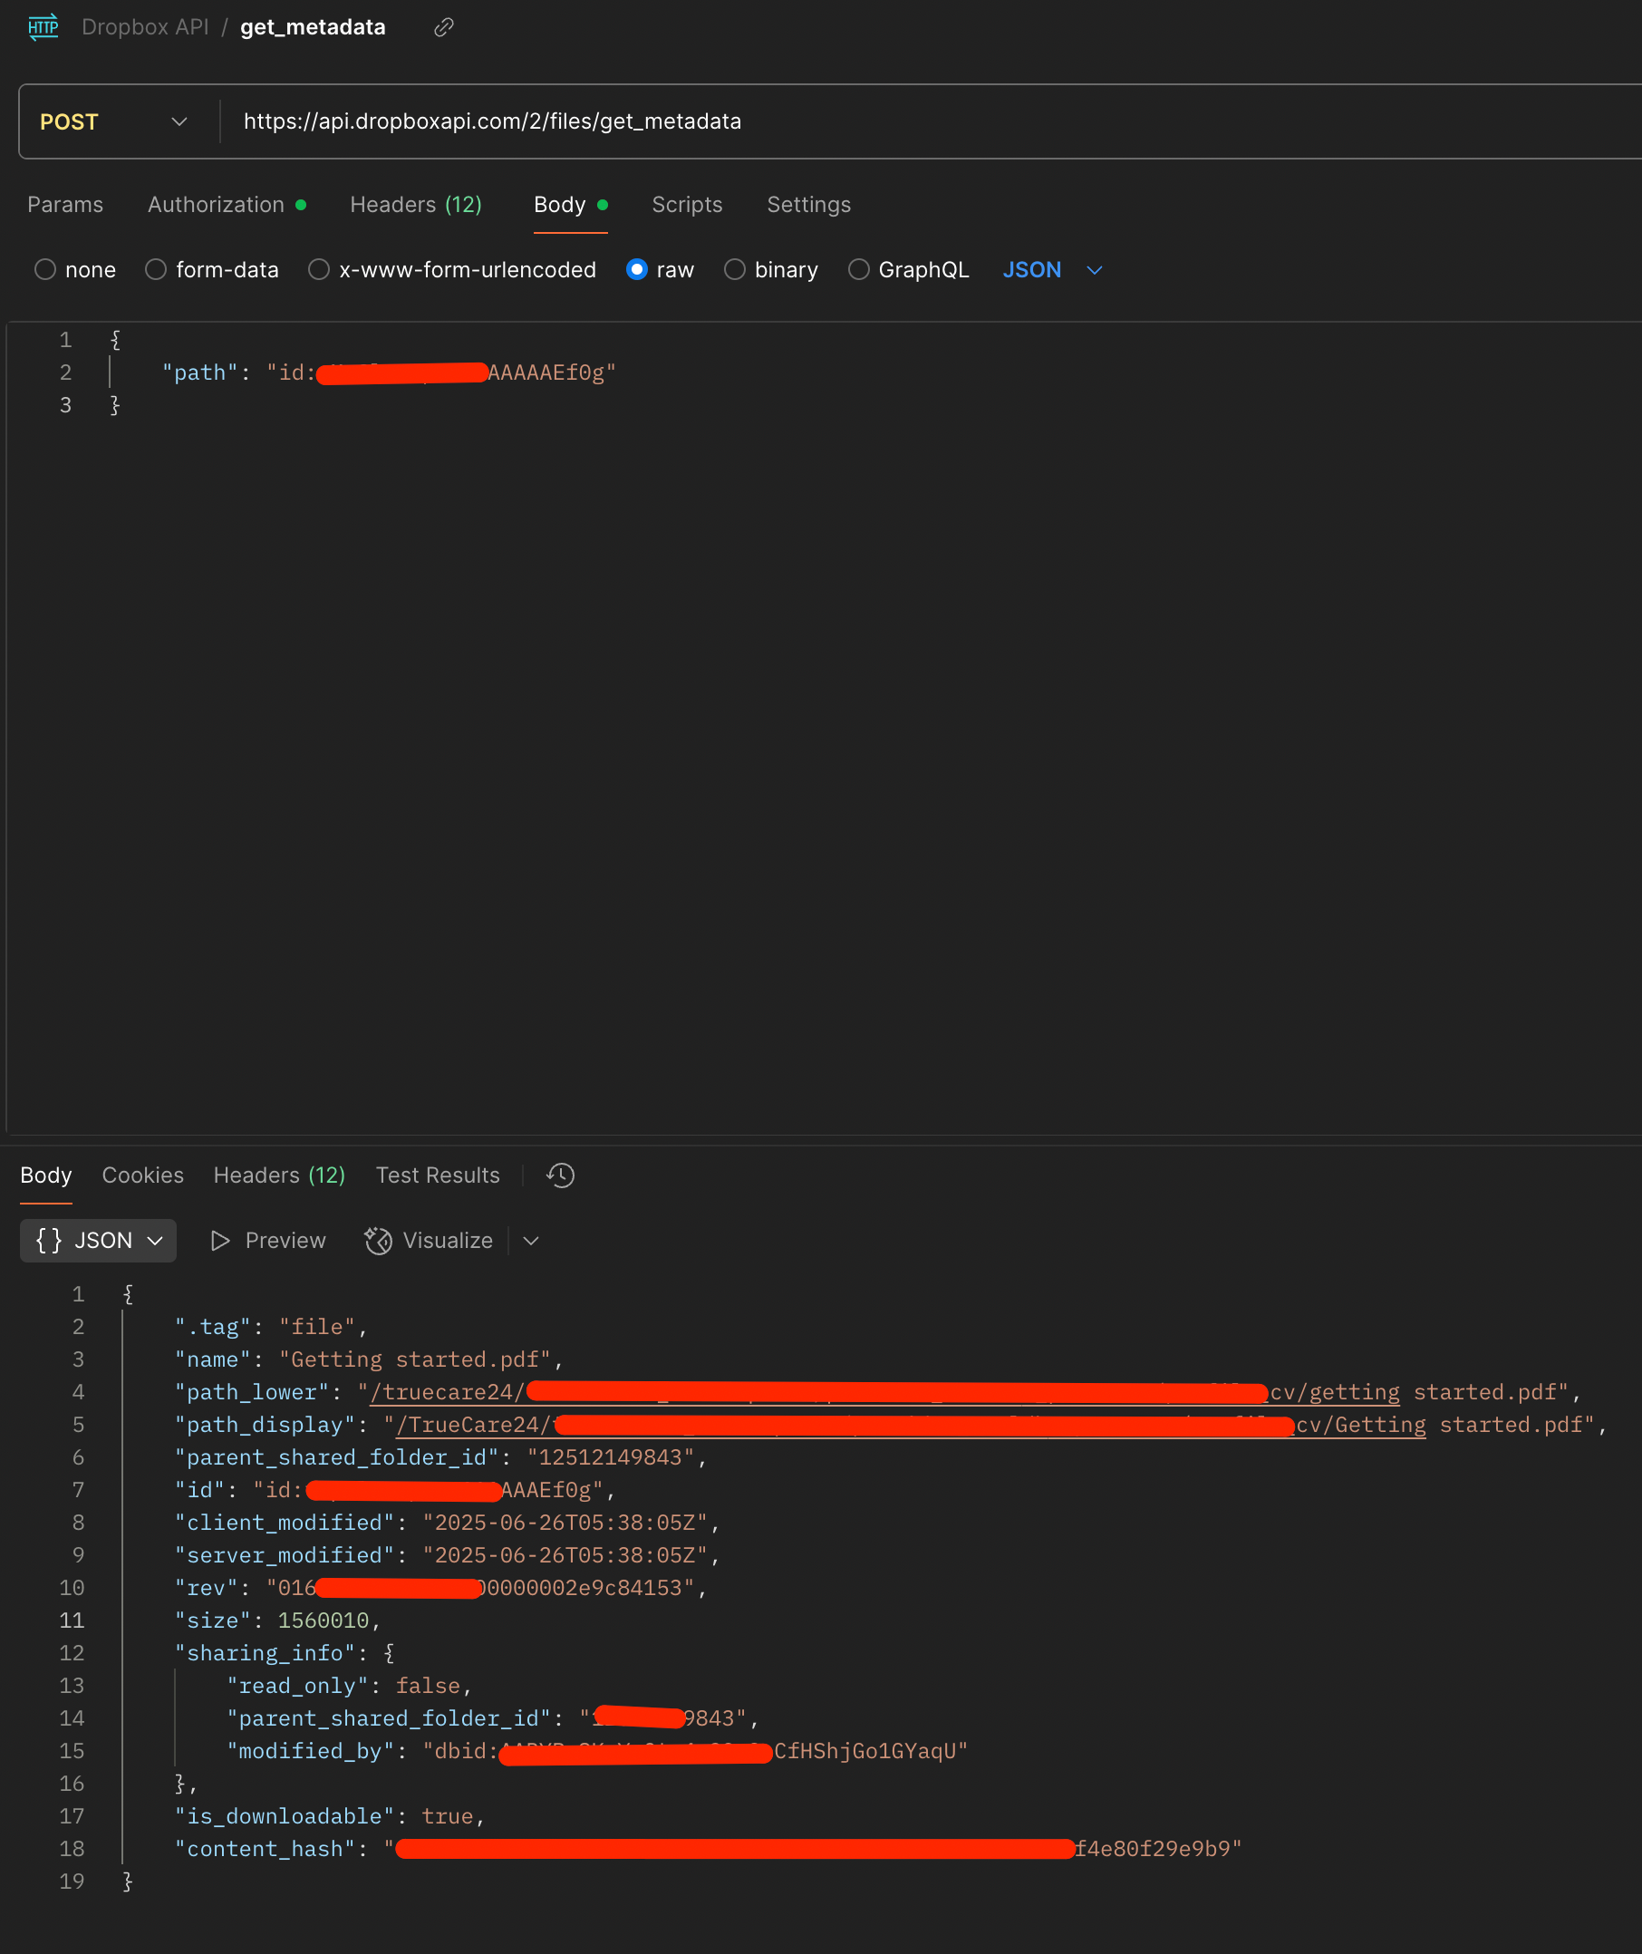Open the response format JSON dropdown
This screenshot has width=1642, height=1954.
(x=99, y=1240)
